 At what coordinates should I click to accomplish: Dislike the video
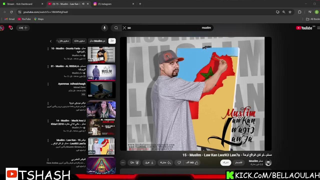(x=179, y=162)
